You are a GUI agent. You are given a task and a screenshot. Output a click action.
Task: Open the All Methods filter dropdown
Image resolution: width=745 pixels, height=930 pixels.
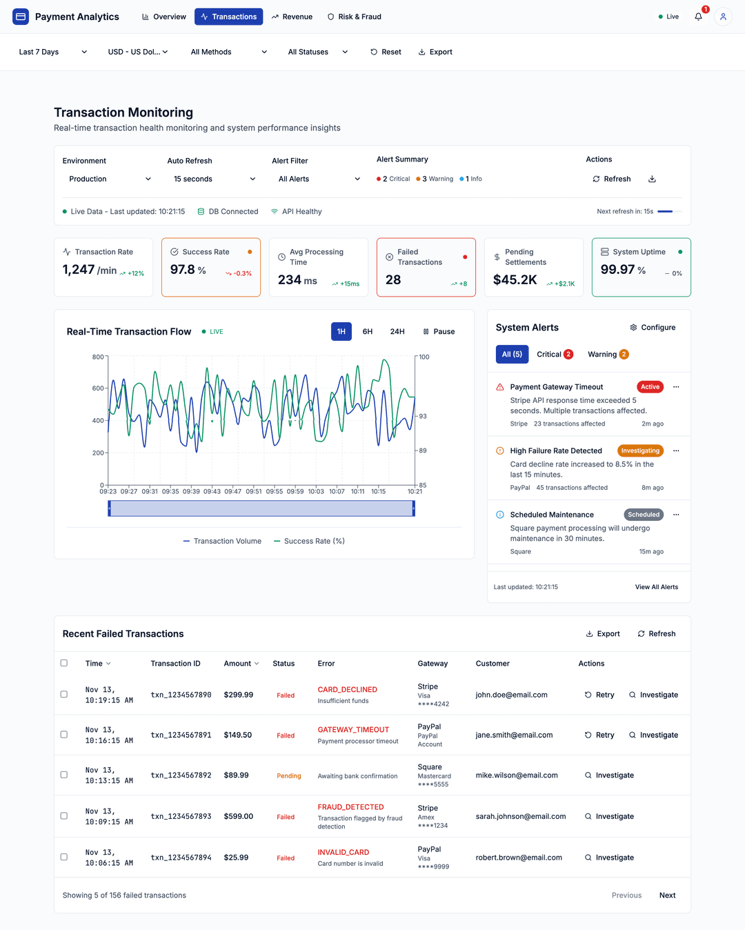coord(228,52)
